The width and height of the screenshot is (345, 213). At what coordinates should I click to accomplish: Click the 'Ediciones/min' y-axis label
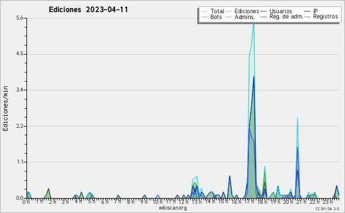(x=5, y=108)
